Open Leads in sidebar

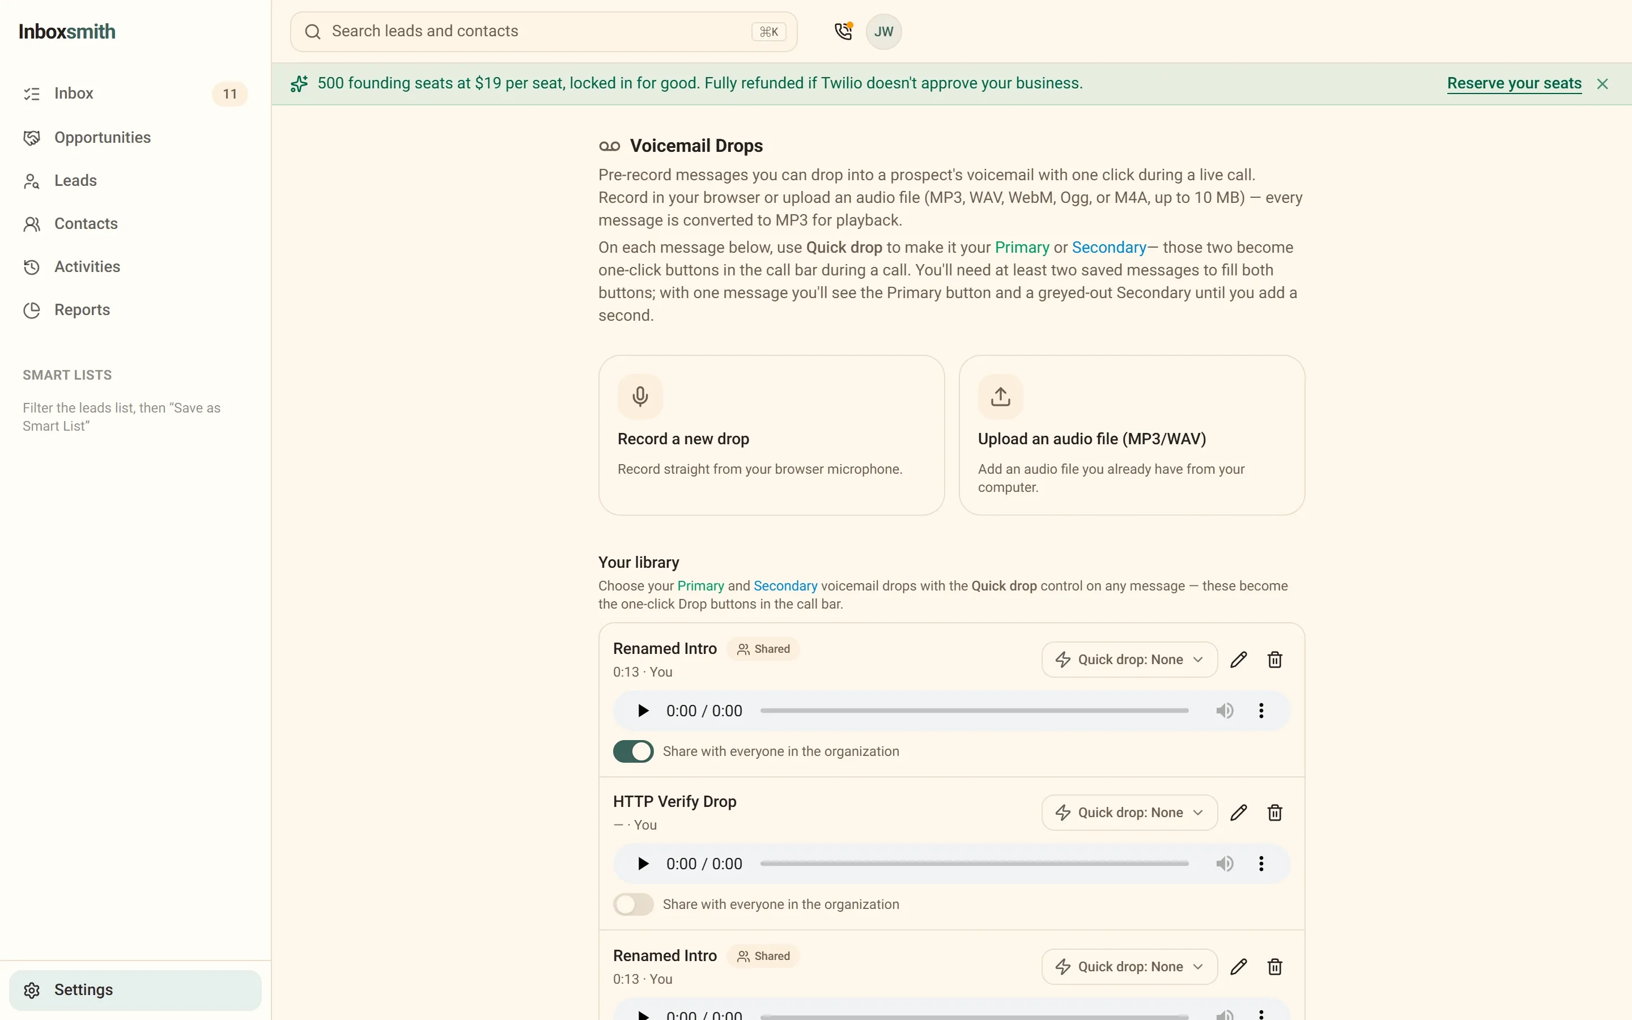tap(135, 181)
